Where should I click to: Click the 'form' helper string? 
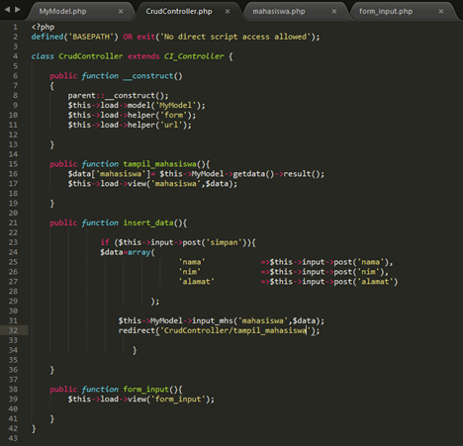coord(173,115)
